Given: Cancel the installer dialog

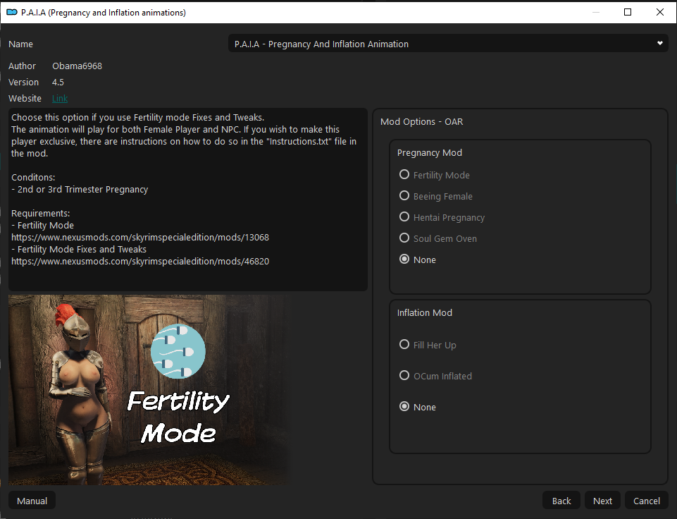Looking at the screenshot, I should pyautogui.click(x=646, y=501).
